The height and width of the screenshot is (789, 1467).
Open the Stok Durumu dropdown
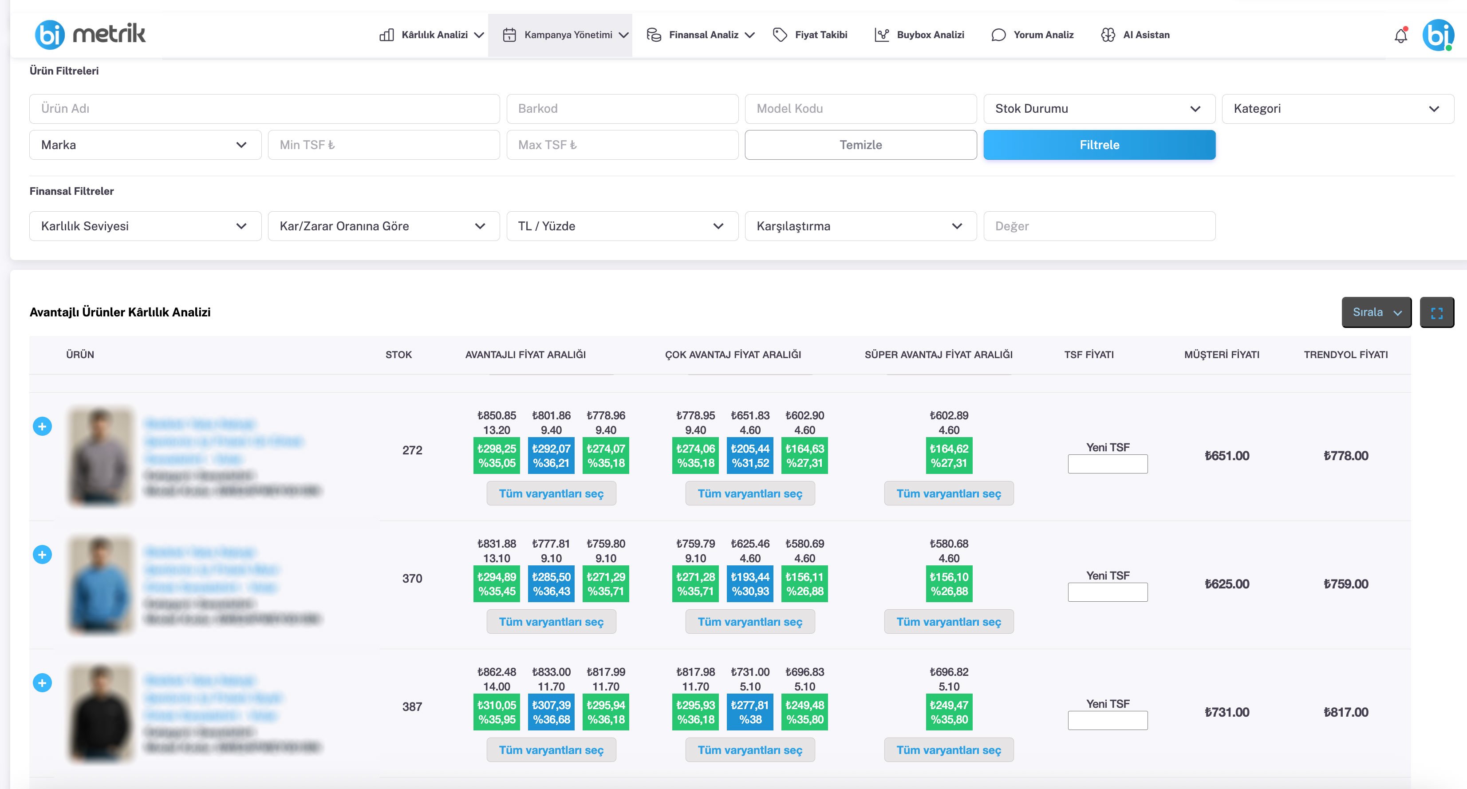[x=1099, y=109]
